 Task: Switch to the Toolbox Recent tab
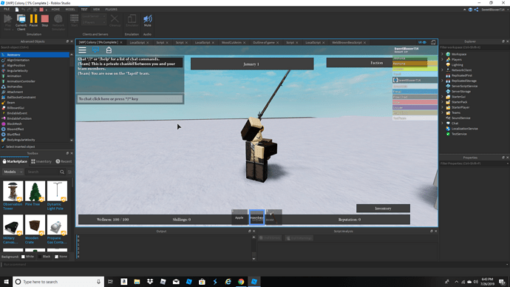point(64,161)
